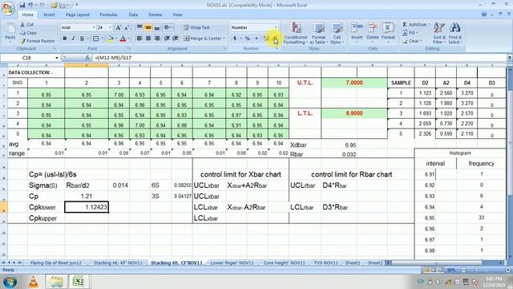
Task: Click the Save icon in Quick Access toolbar
Action: click(22, 5)
